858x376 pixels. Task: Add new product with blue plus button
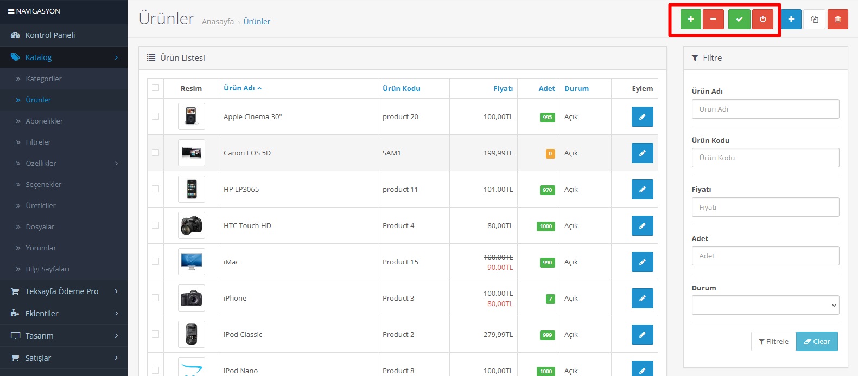[x=791, y=19]
